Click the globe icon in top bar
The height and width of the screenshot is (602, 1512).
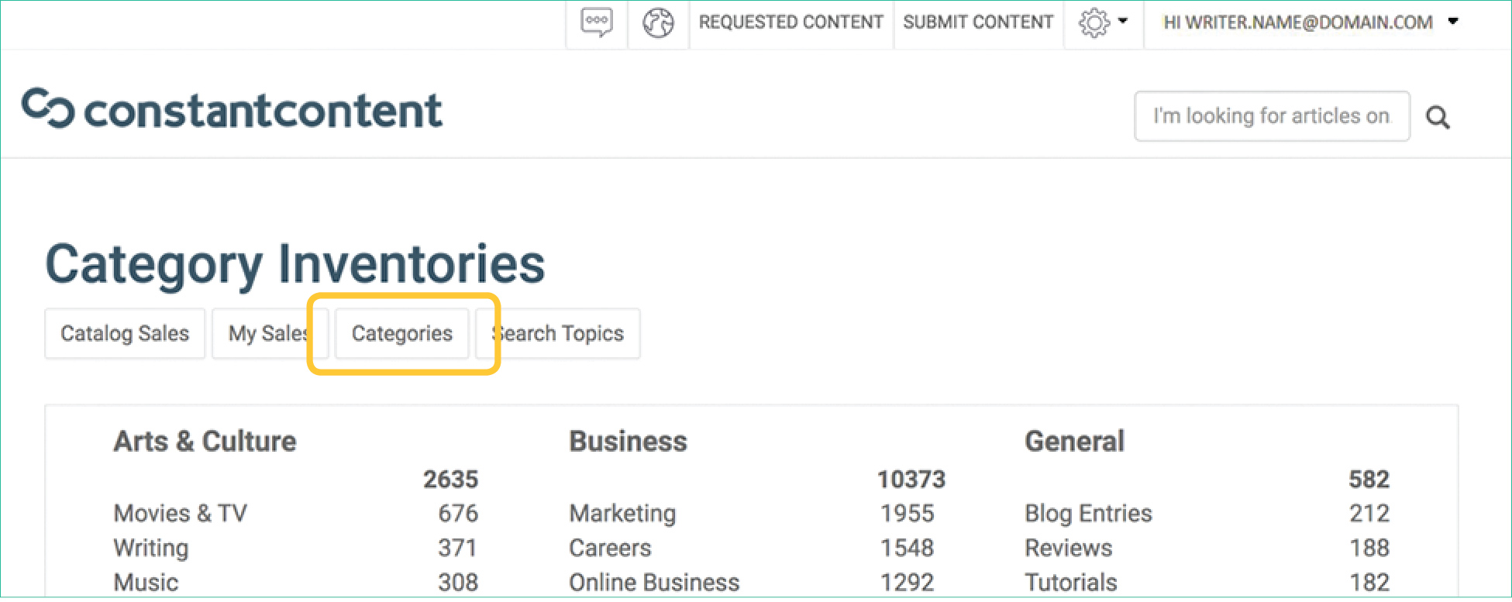tap(658, 22)
